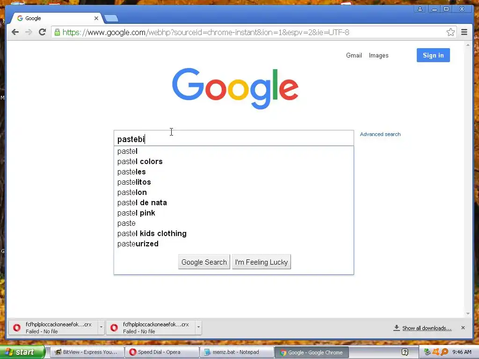479x359 pixels.
Task: Open the Chrome user profile icon
Action: tap(420, 9)
